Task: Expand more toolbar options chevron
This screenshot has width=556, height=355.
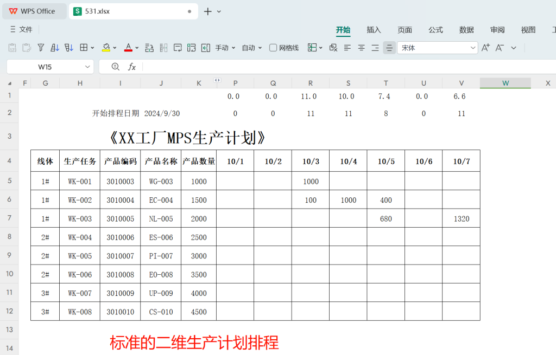Action: pyautogui.click(x=514, y=48)
